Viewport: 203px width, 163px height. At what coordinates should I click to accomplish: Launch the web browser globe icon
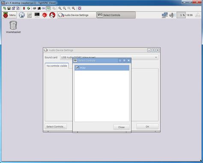click(22, 15)
